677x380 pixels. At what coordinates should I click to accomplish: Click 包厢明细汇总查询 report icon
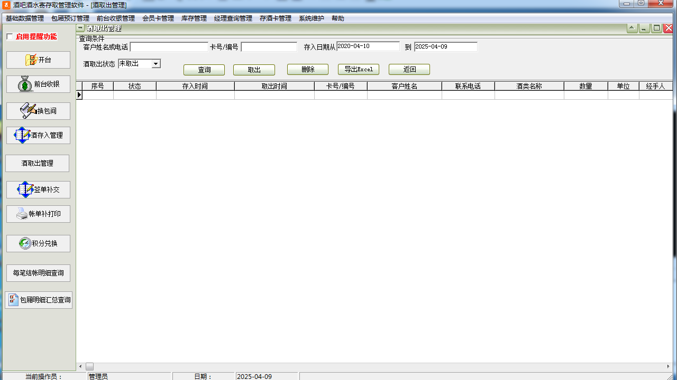coord(14,300)
